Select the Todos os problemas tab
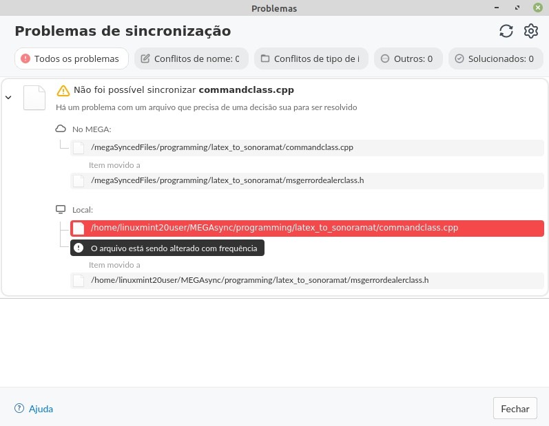 72,58
